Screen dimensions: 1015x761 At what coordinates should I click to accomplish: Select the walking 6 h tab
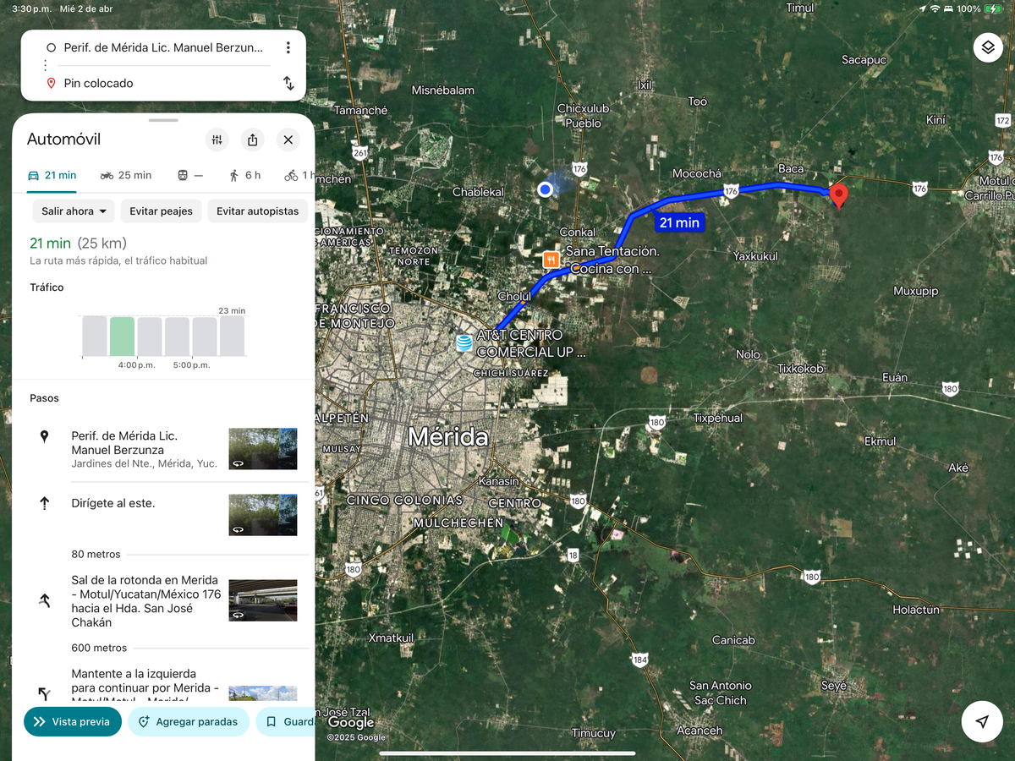[244, 175]
